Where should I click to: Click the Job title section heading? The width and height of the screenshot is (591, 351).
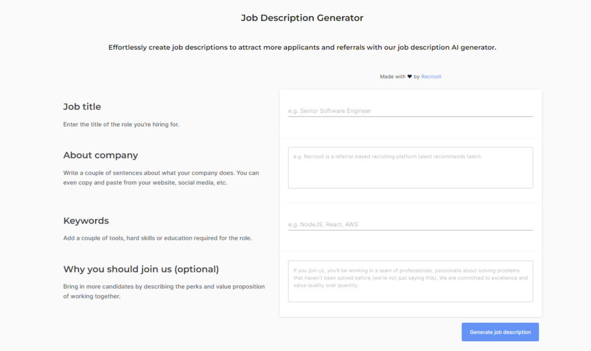pyautogui.click(x=82, y=107)
